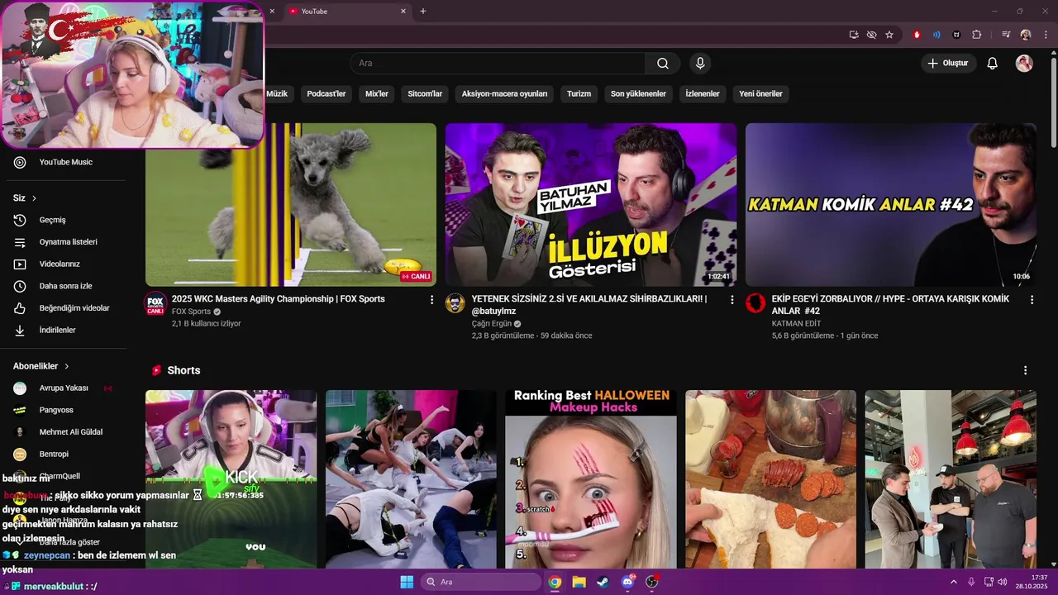The width and height of the screenshot is (1058, 595).
Task: Expand the Abonelikler section chevron
Action: pyautogui.click(x=67, y=366)
